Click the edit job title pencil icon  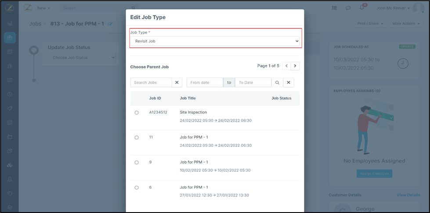point(110,24)
